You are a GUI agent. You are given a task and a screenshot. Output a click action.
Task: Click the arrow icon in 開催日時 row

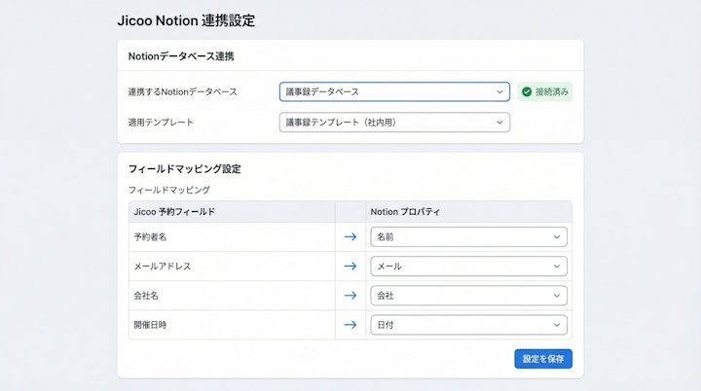point(350,325)
